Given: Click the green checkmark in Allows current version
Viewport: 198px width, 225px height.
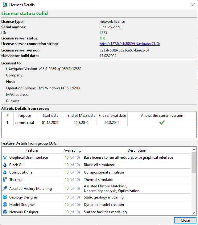Looking at the screenshot, I should click(162, 122).
